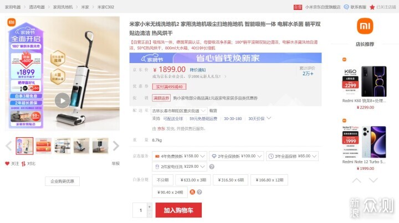Viewport: 399px width, 223px height.
Task: Add product with 加入购物车 button
Action: point(178,210)
